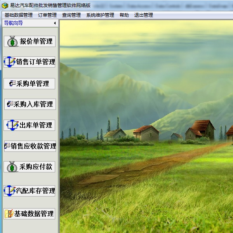Screen dimensions: 233x233
Task: Open the 帮助 menu
Action: click(x=124, y=15)
